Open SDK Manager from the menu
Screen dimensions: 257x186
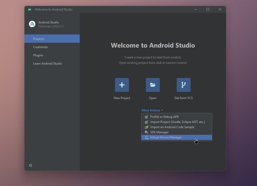point(177,132)
